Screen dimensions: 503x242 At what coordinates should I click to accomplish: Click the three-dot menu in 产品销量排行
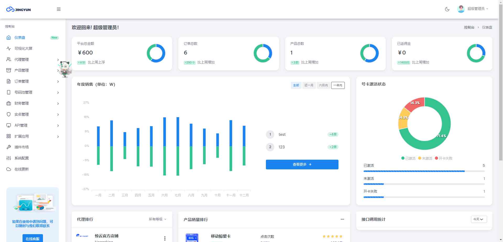(x=342, y=219)
